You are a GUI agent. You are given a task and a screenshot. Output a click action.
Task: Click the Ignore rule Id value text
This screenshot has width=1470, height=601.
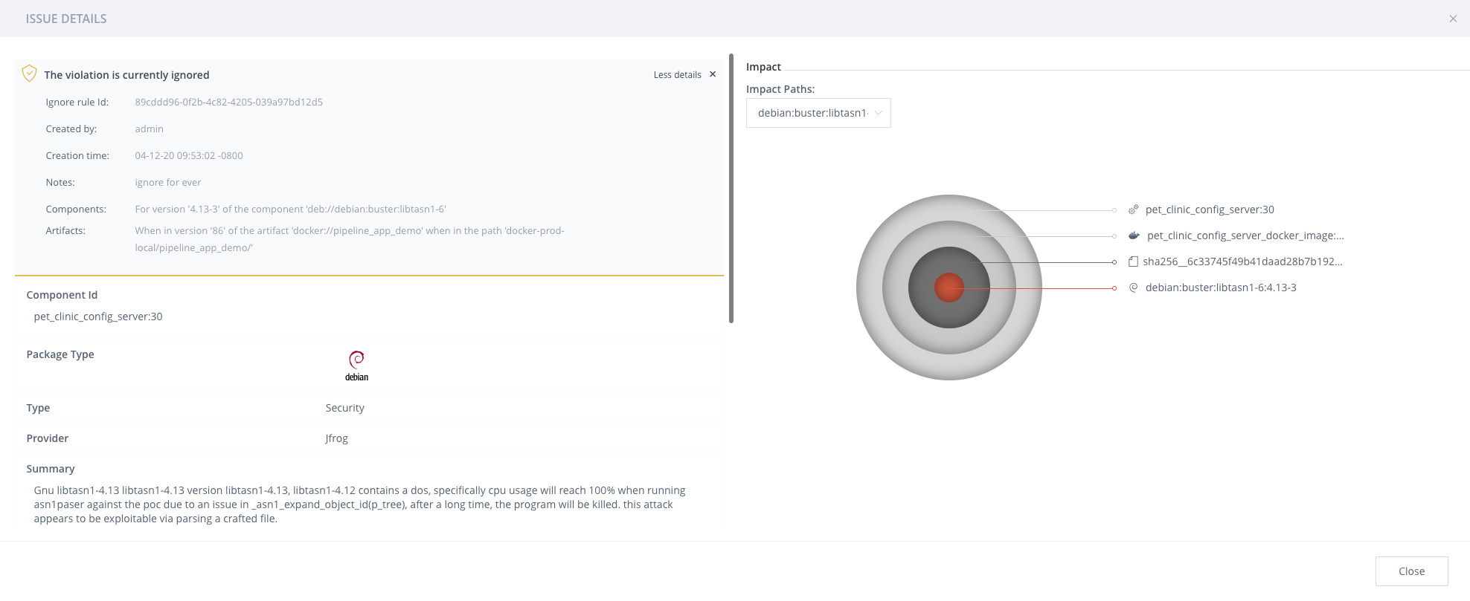coord(228,103)
